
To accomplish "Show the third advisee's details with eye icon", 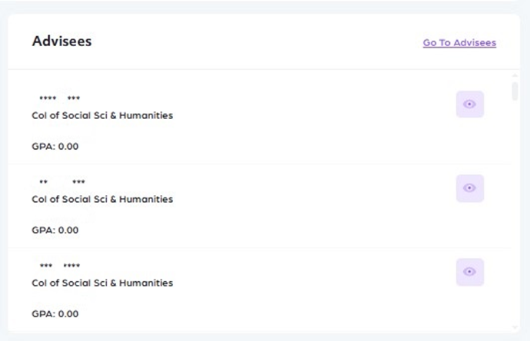I will (469, 272).
